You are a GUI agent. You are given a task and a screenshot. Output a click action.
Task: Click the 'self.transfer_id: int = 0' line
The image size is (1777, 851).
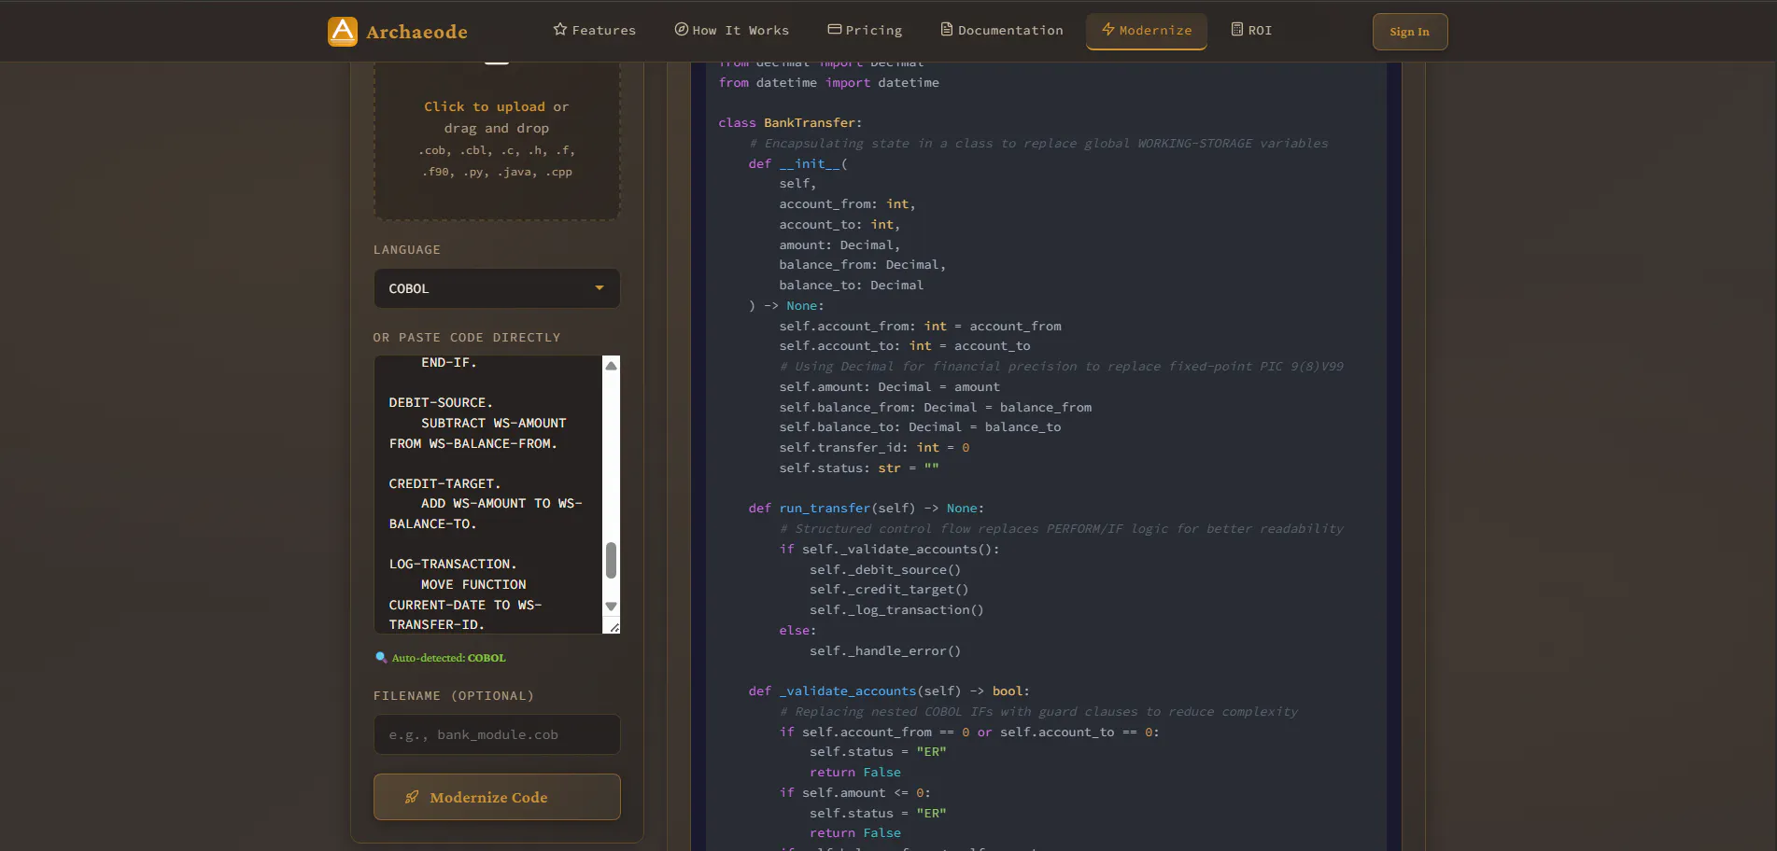874,448
